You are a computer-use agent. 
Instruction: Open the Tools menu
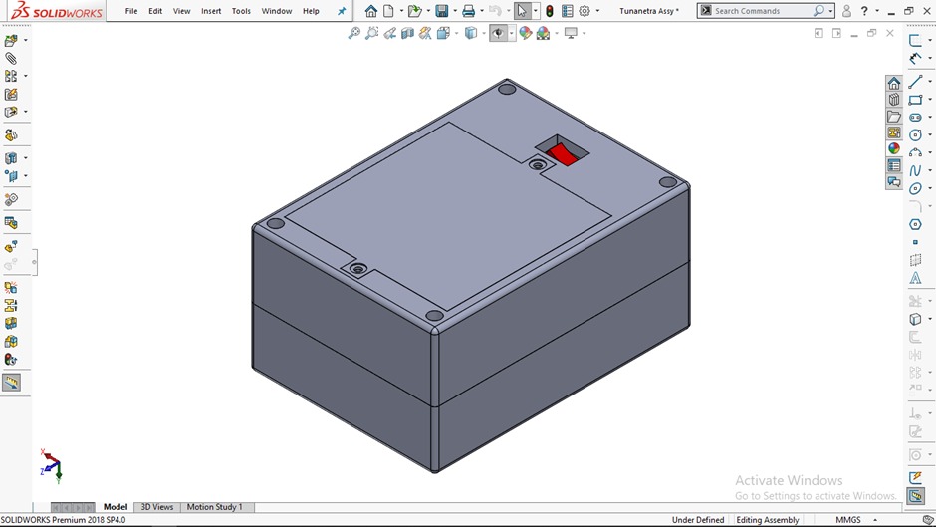(241, 11)
